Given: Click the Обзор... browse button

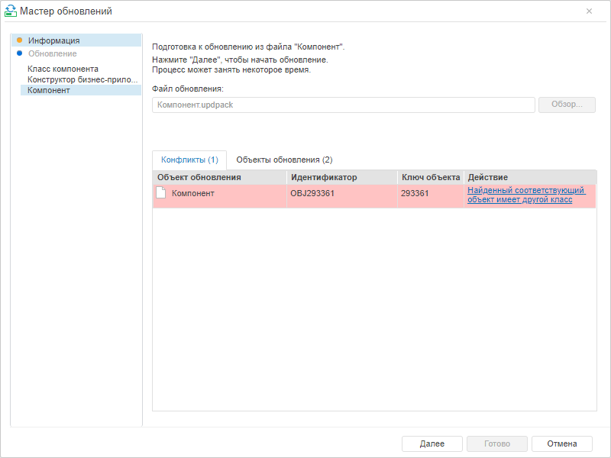Looking at the screenshot, I should coord(567,105).
